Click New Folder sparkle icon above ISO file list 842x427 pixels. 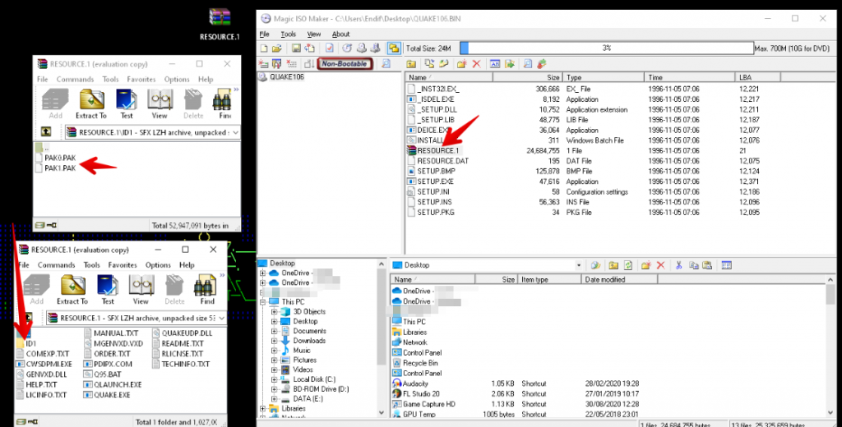point(461,64)
